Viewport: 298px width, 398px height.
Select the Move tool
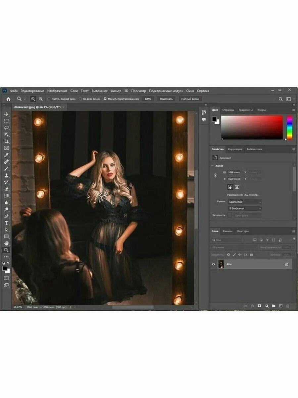click(6, 114)
